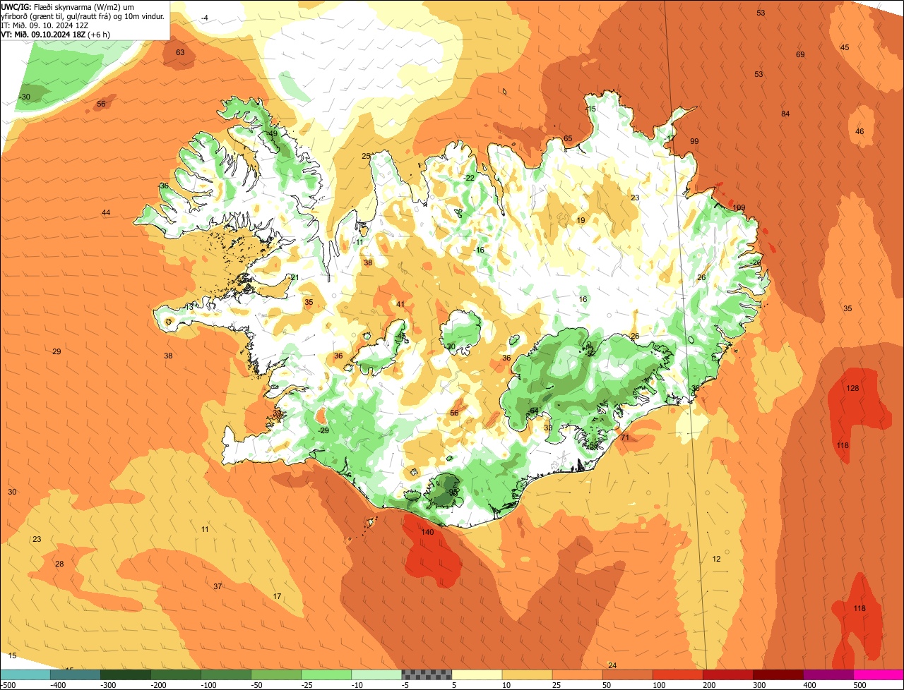Click the value 37 in the southwest sea

coord(218,586)
